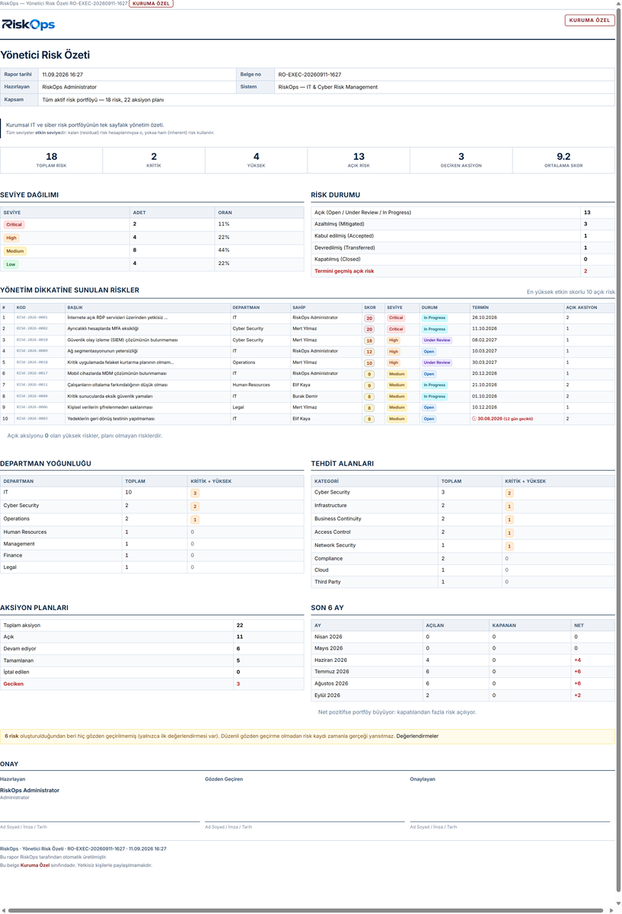Click Access Control in Tehdit Alanları
622x914 pixels.
click(333, 532)
